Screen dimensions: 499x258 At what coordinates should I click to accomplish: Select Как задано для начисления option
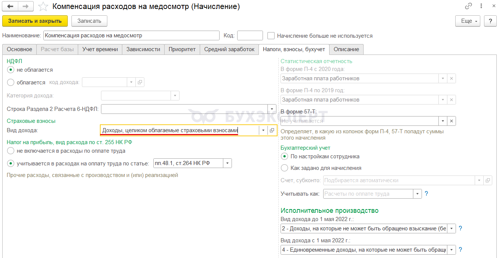coord(284,168)
